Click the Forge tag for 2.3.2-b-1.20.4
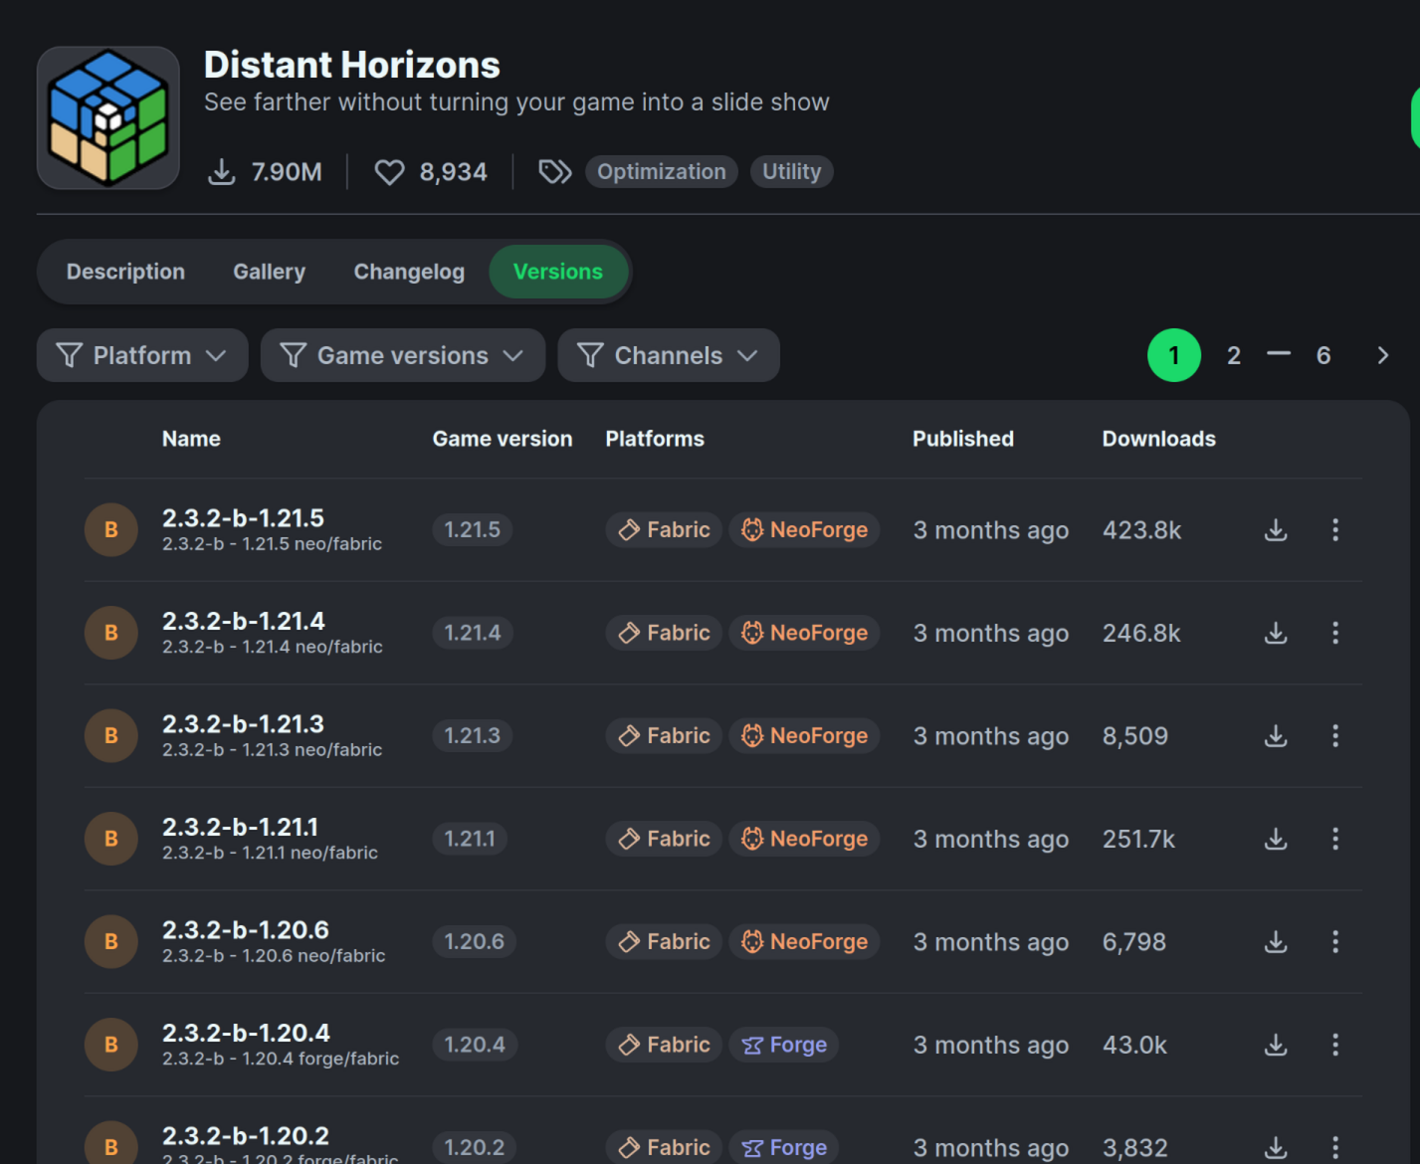Screen dimensions: 1420x1164 [x=784, y=1045]
